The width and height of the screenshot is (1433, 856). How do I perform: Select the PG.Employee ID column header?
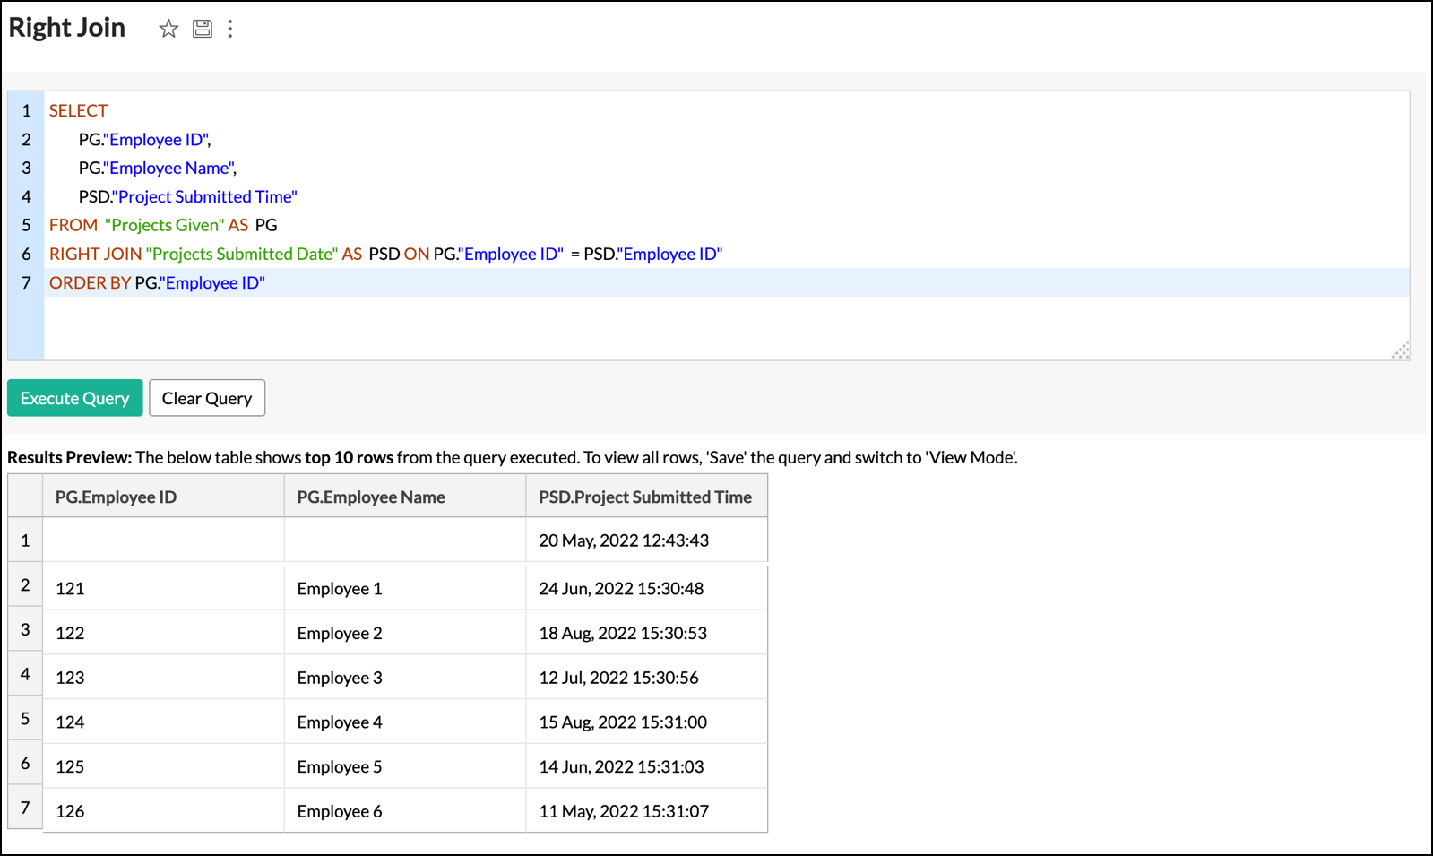[x=163, y=497]
